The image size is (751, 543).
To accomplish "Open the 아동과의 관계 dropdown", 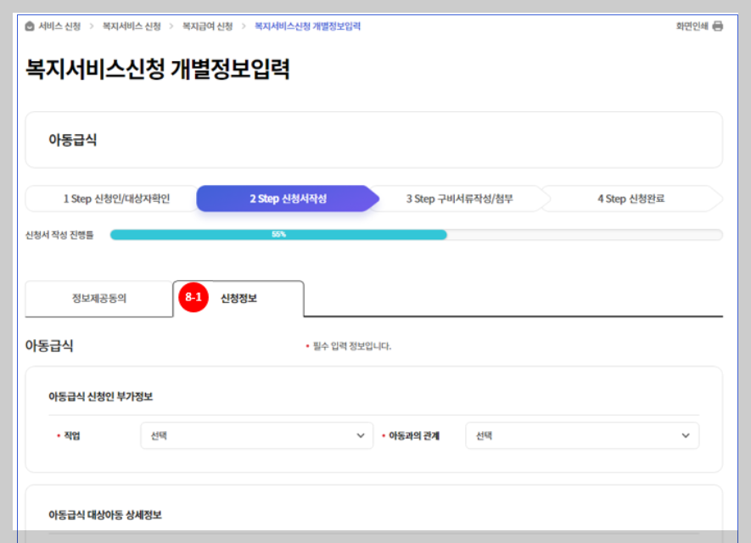I will pos(582,436).
